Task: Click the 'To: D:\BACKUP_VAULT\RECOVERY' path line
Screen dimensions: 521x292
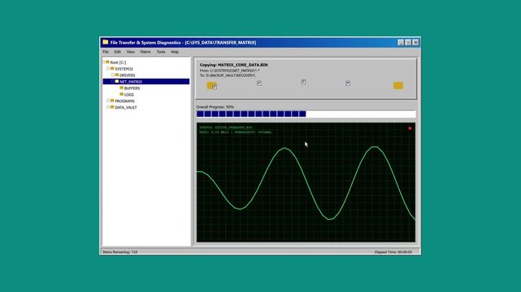Action: (x=228, y=75)
